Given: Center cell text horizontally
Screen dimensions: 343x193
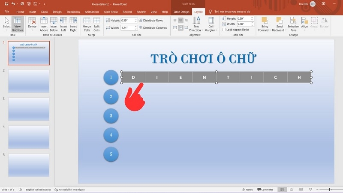Looking at the screenshot, I should click(x=181, y=20).
